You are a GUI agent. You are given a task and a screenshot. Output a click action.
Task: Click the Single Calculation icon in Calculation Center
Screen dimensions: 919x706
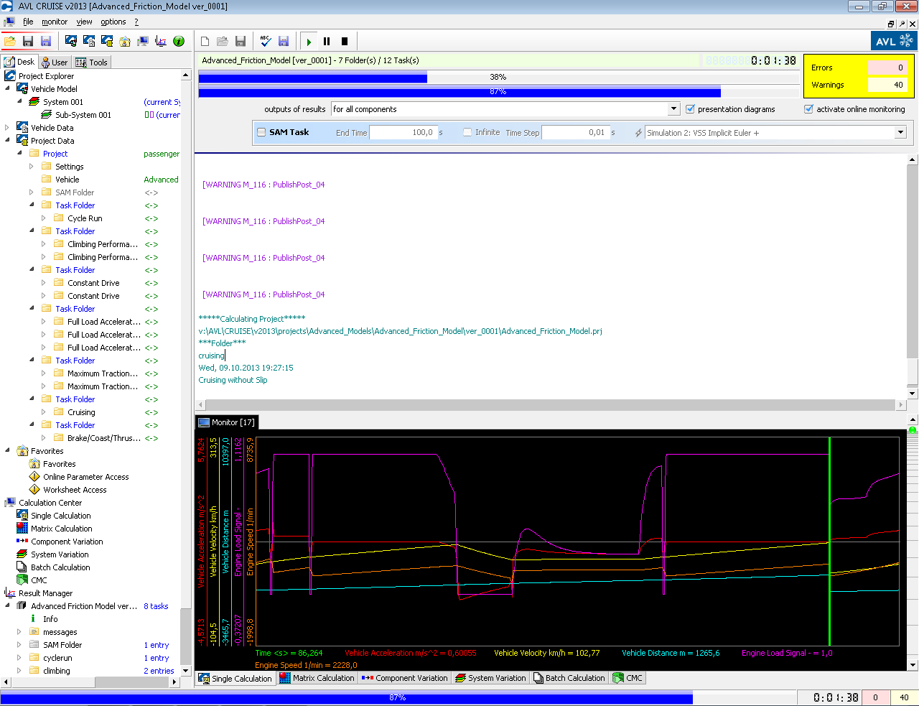(x=22, y=516)
